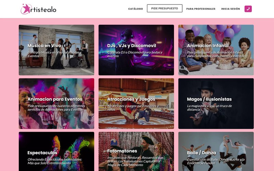This screenshot has width=274, height=171.
Task: Click the 'Musica en Vivo' title text
Action: (45, 46)
